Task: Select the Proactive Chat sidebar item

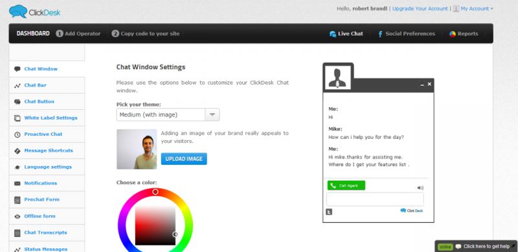Action: coord(47,134)
